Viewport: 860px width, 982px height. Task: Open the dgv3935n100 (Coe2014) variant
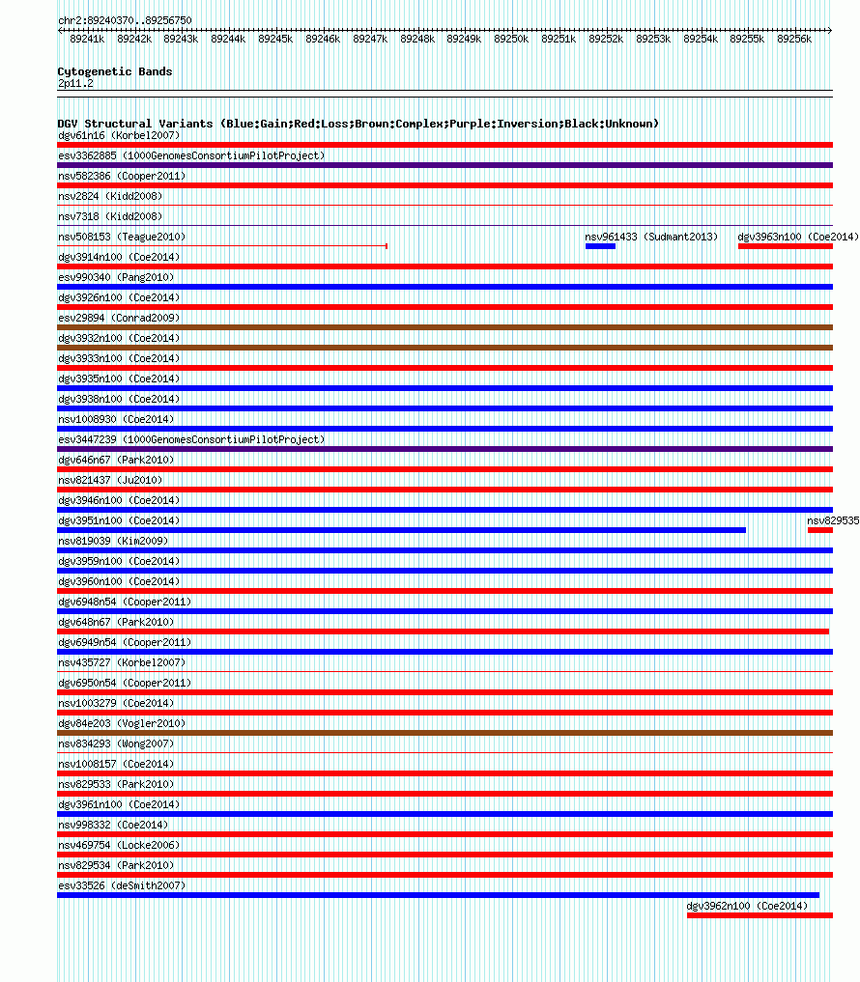point(119,379)
